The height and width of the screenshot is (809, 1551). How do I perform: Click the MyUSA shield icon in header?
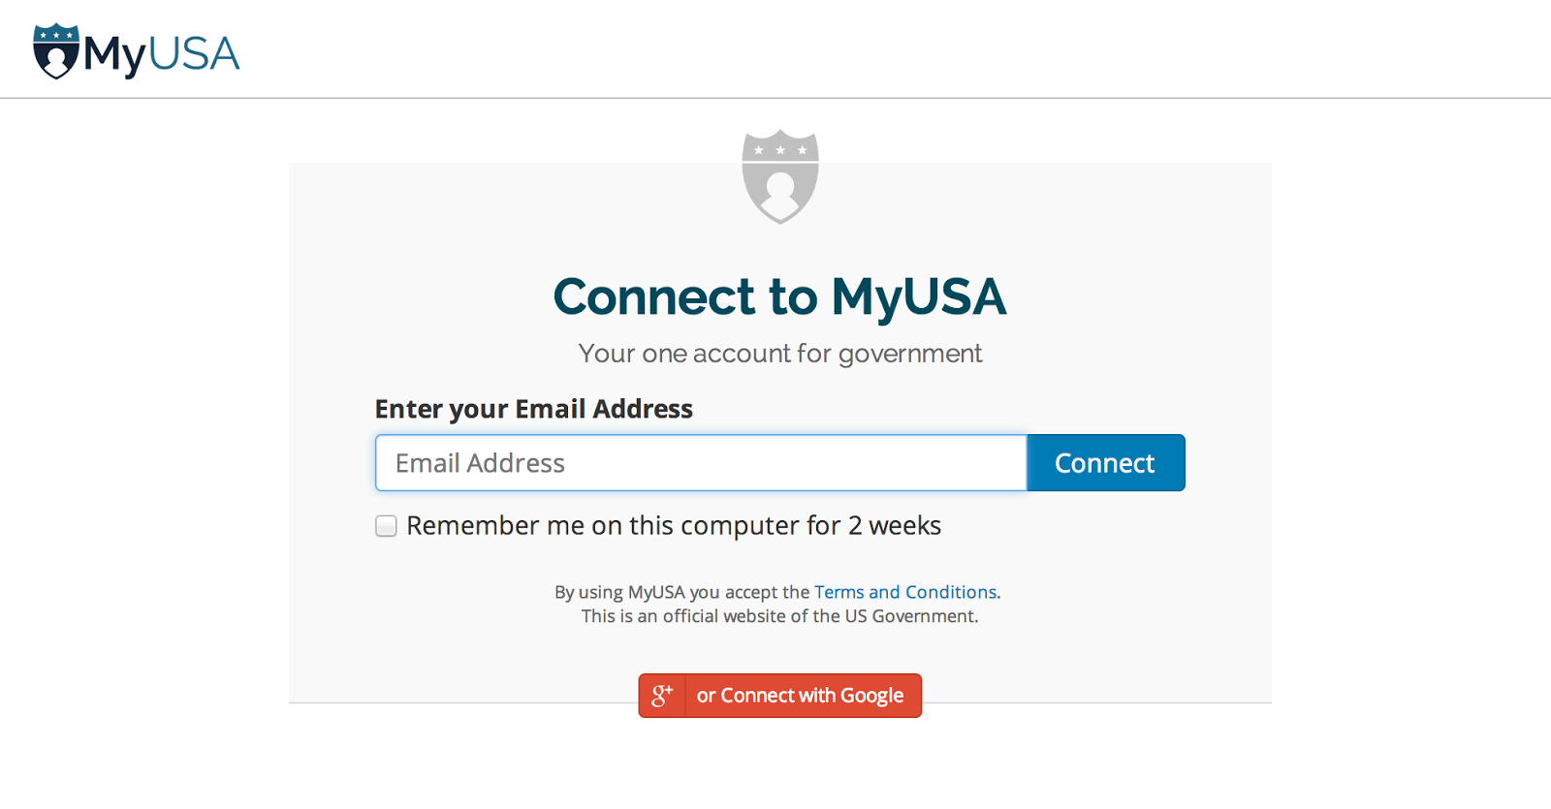tap(55, 51)
